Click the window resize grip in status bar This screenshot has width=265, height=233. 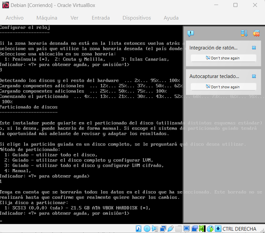(x=262, y=231)
